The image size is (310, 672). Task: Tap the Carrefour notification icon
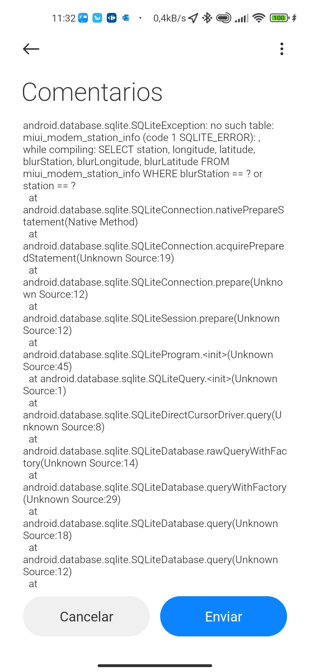pos(112,18)
